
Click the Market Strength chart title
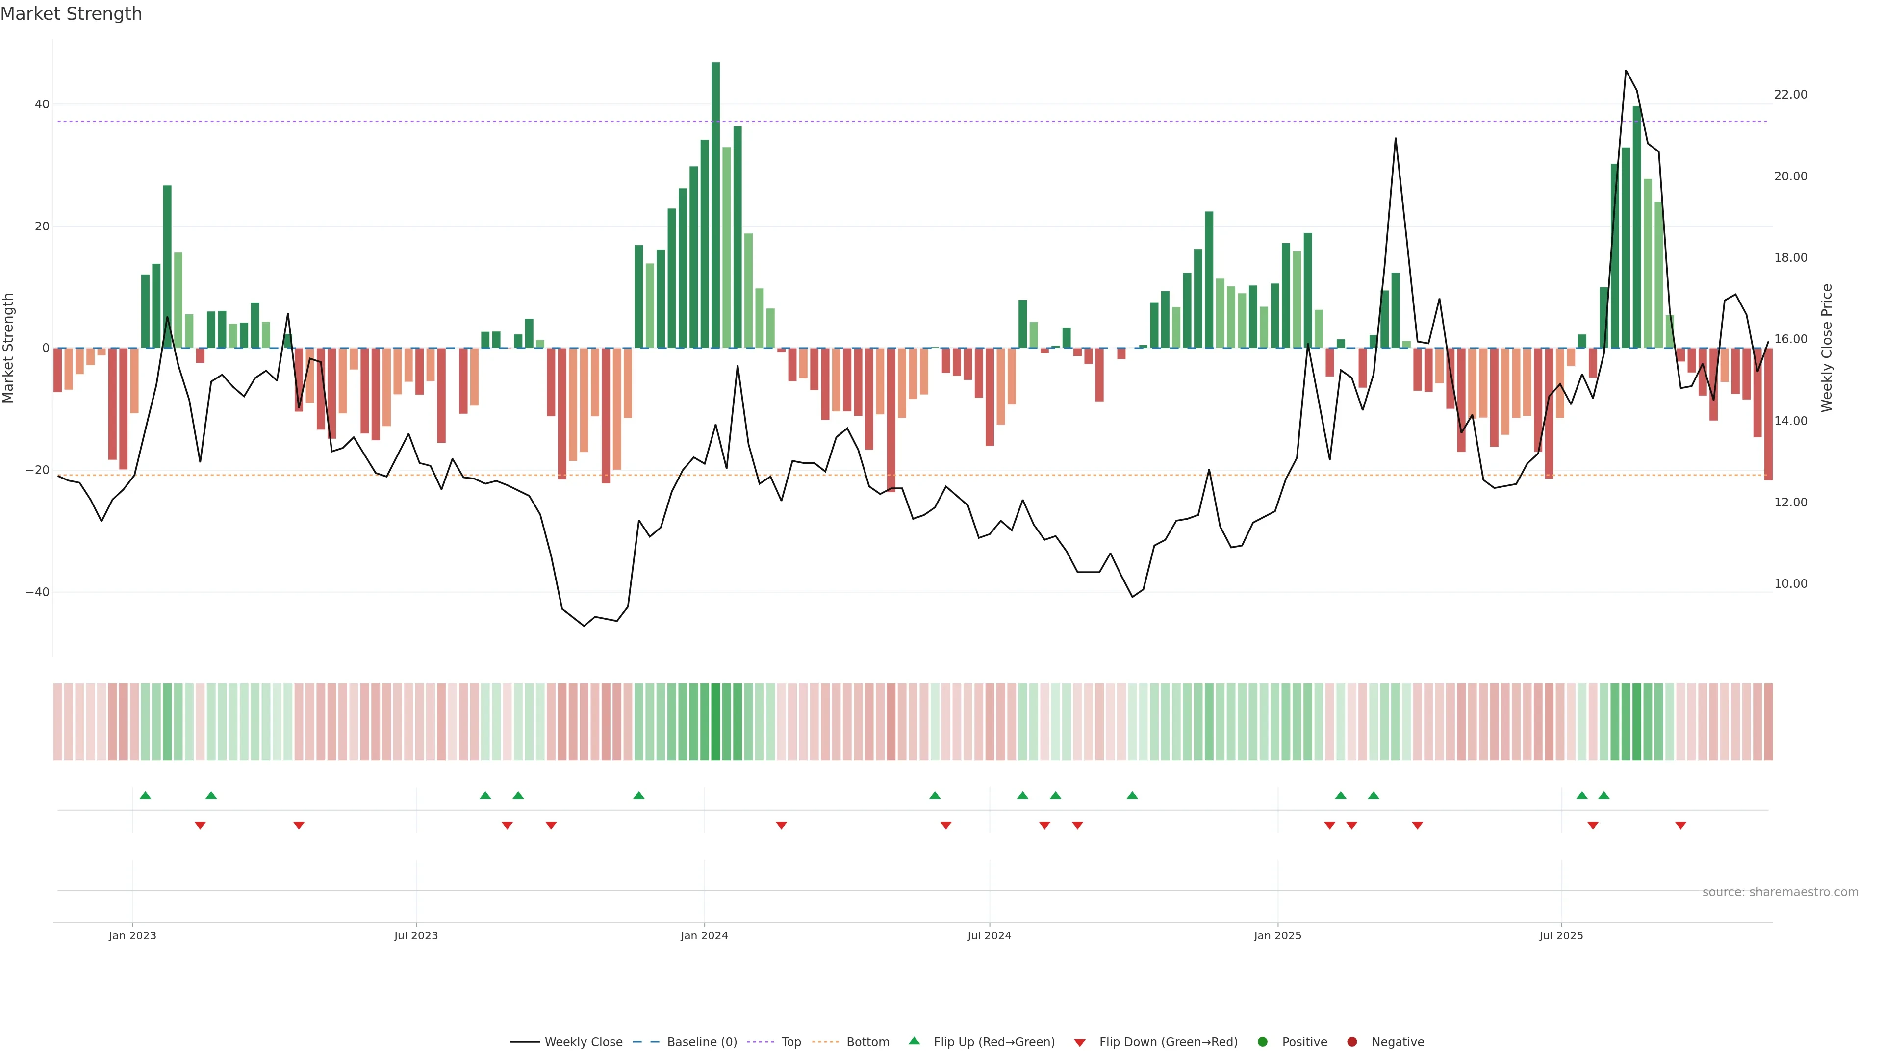[x=71, y=14]
